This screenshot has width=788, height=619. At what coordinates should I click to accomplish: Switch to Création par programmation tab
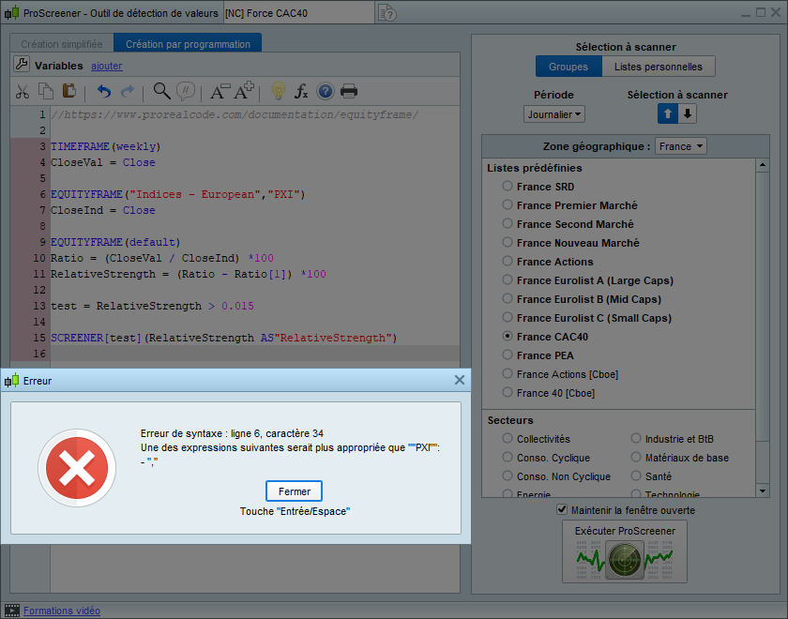pyautogui.click(x=188, y=44)
